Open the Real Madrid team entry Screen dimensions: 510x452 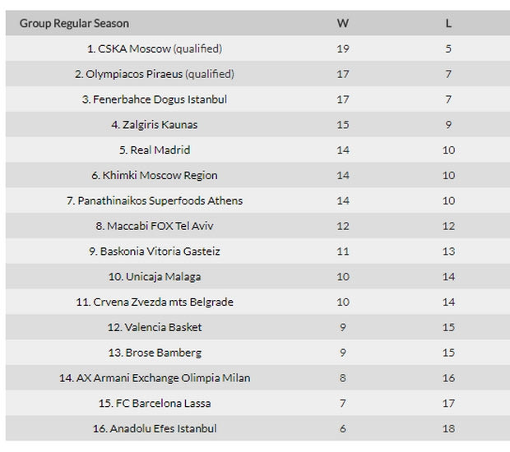coord(160,150)
